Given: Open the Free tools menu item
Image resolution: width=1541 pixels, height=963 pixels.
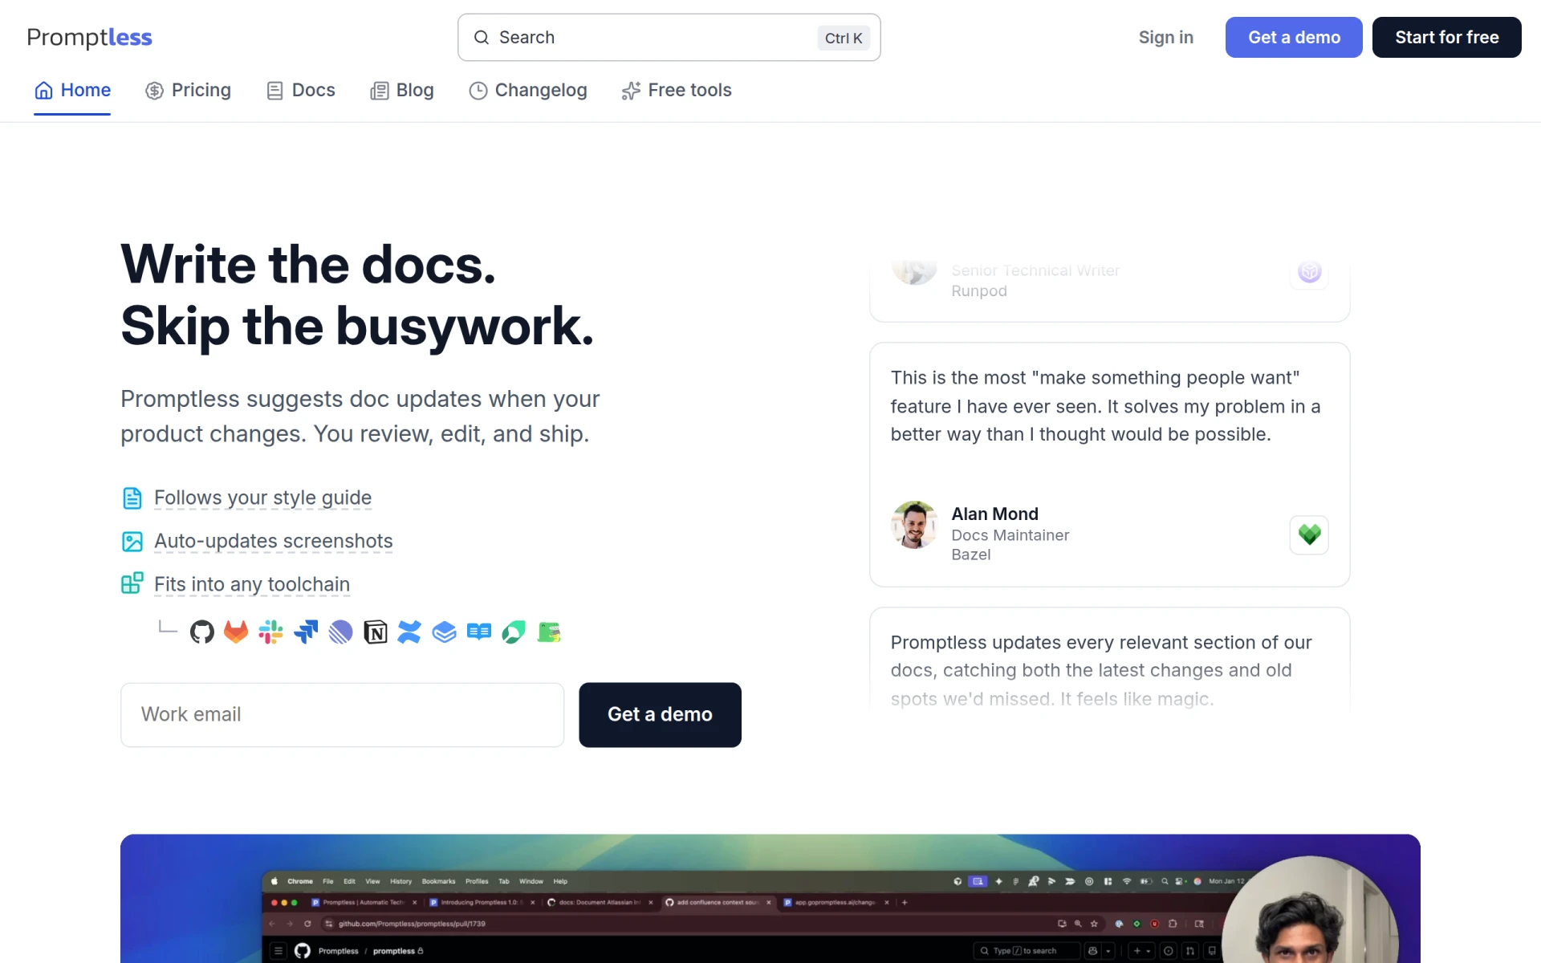Looking at the screenshot, I should click(677, 90).
